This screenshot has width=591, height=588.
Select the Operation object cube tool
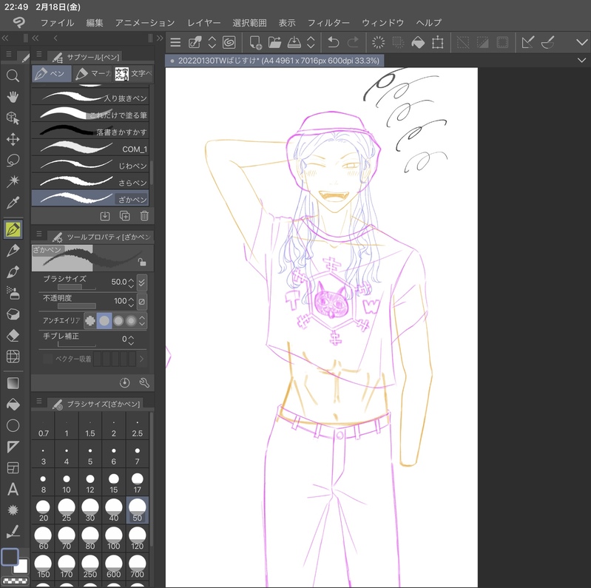tap(13, 118)
